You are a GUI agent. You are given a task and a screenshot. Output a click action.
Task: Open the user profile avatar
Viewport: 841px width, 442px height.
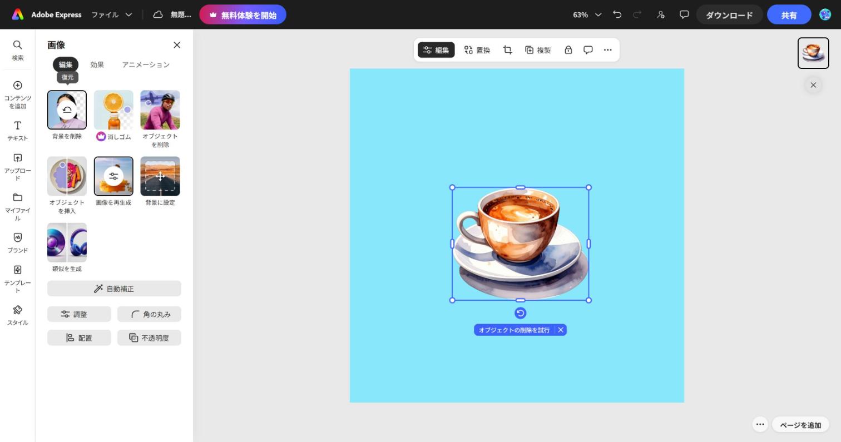(825, 15)
